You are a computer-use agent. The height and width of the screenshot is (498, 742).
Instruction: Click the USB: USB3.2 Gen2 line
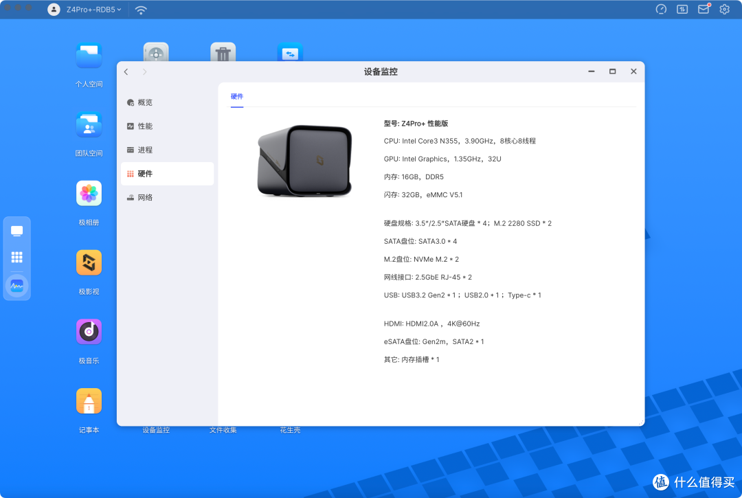[462, 295]
